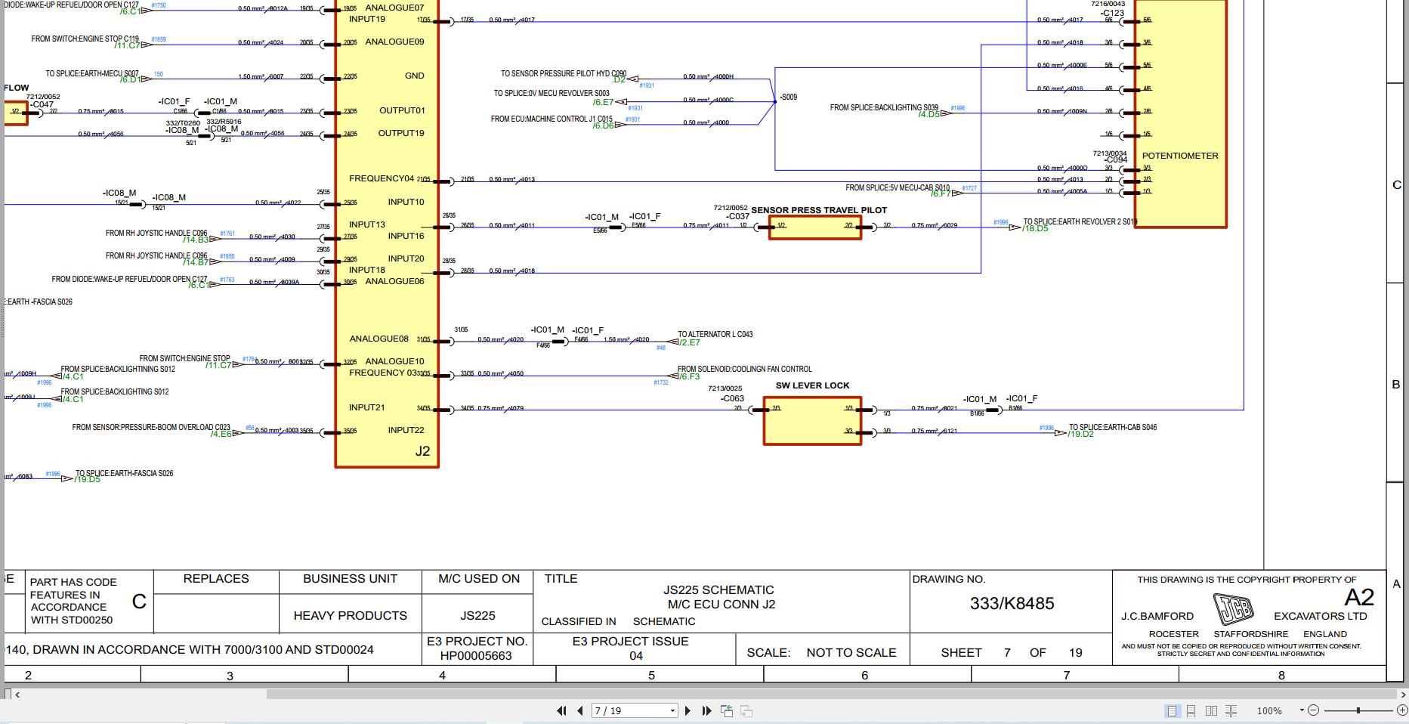Open the next view

click(x=746, y=710)
